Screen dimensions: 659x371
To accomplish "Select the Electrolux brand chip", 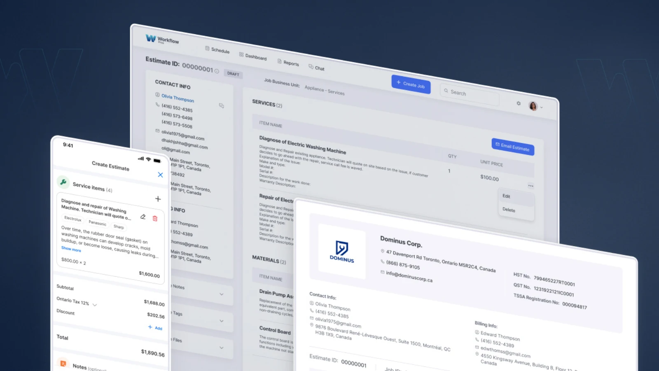I will [72, 219].
